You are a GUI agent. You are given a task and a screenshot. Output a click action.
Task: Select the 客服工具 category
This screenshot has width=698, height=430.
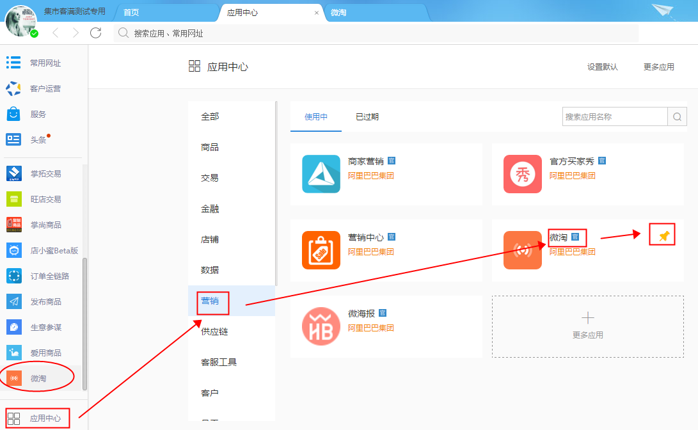[232, 362]
